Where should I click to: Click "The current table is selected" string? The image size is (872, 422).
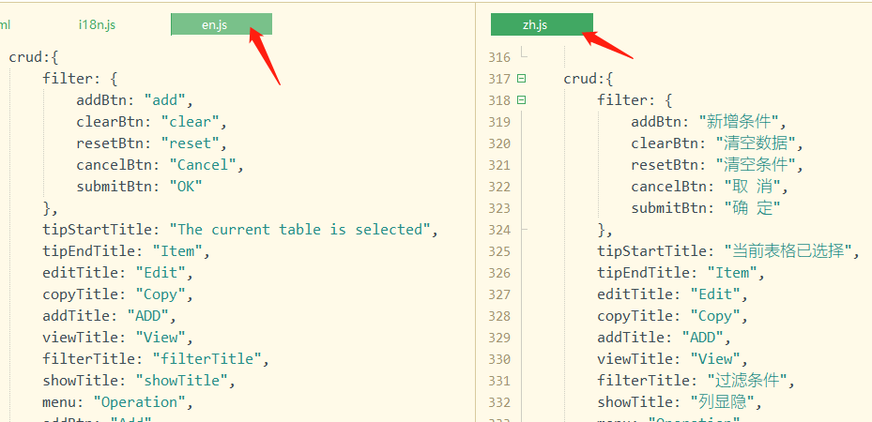coord(300,230)
